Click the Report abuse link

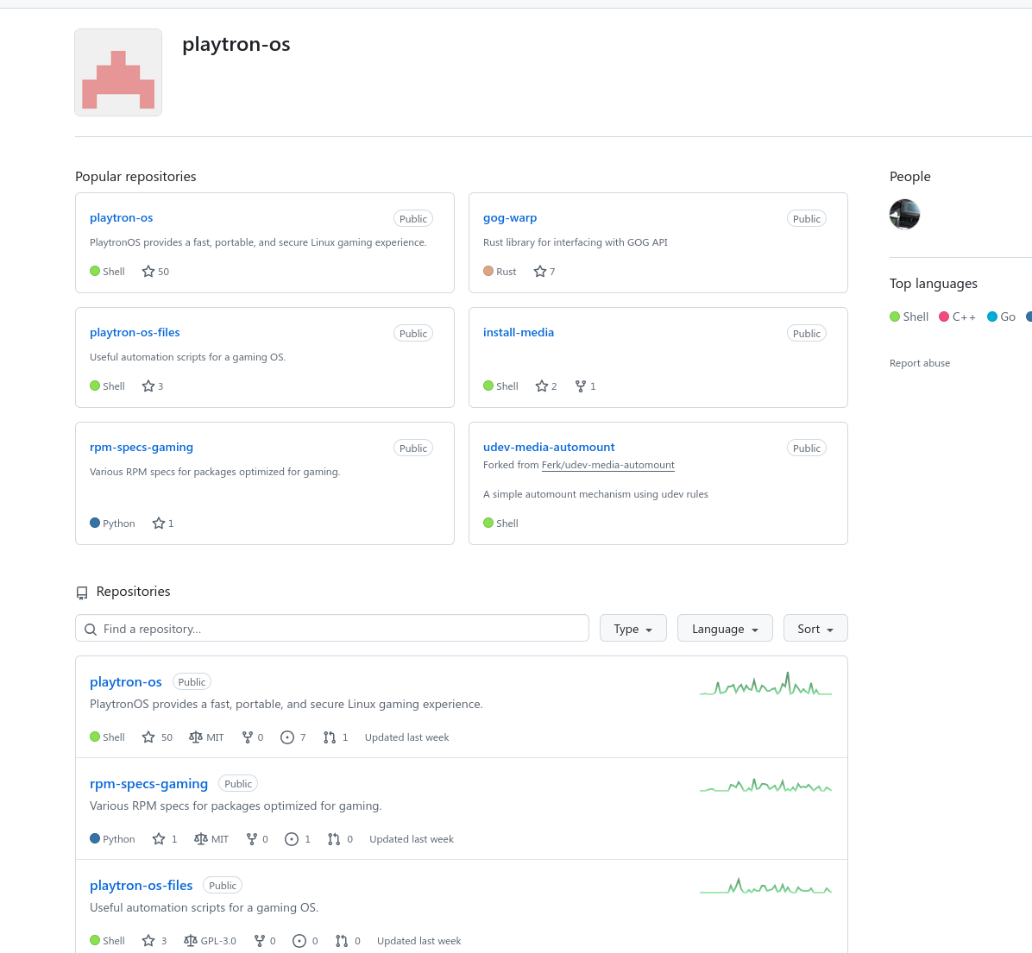point(920,363)
